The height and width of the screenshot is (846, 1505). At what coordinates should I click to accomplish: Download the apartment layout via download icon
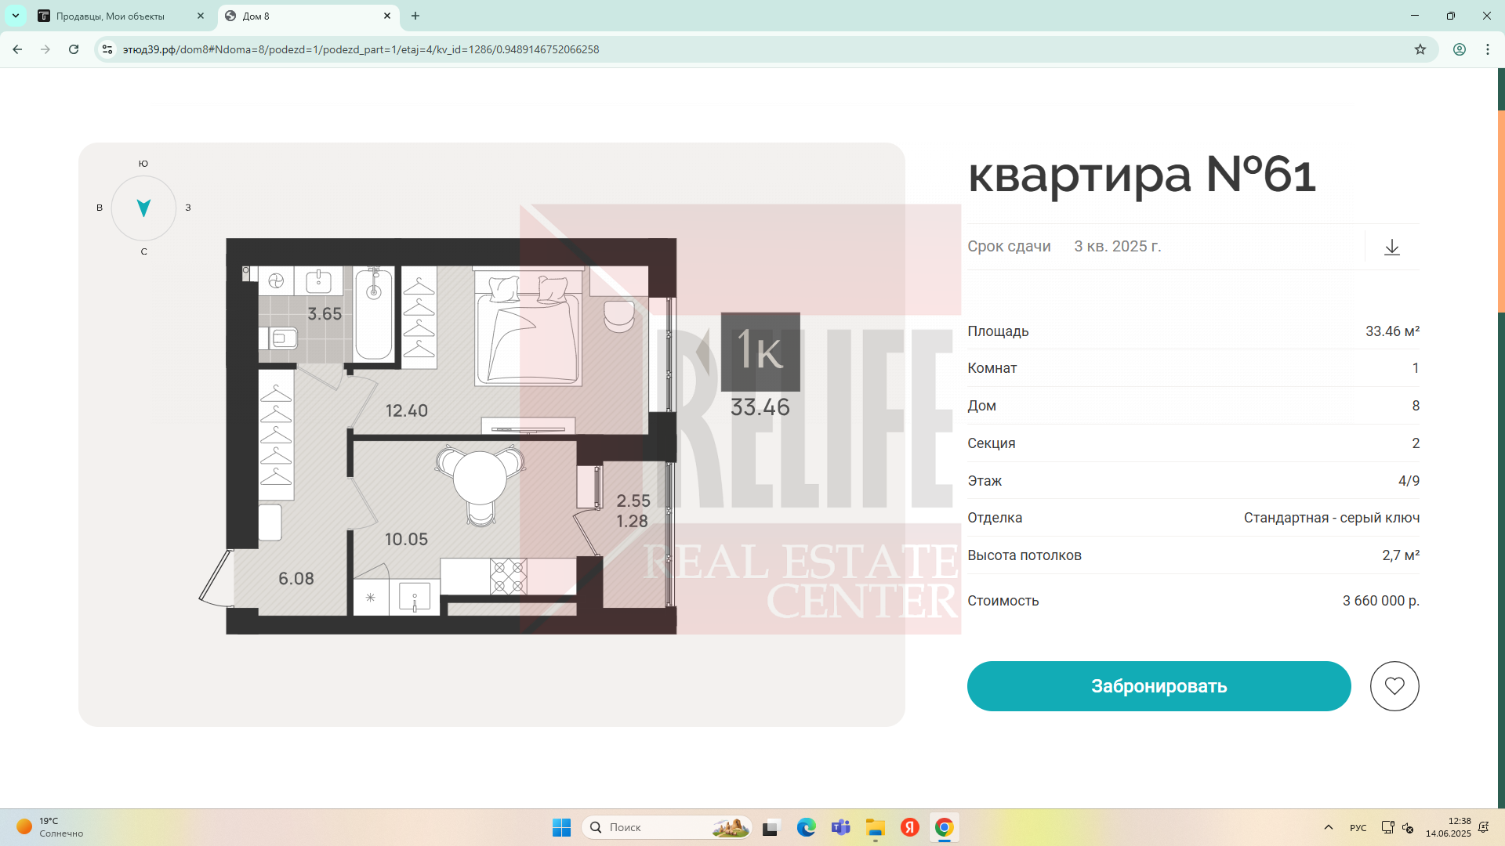pos(1391,248)
